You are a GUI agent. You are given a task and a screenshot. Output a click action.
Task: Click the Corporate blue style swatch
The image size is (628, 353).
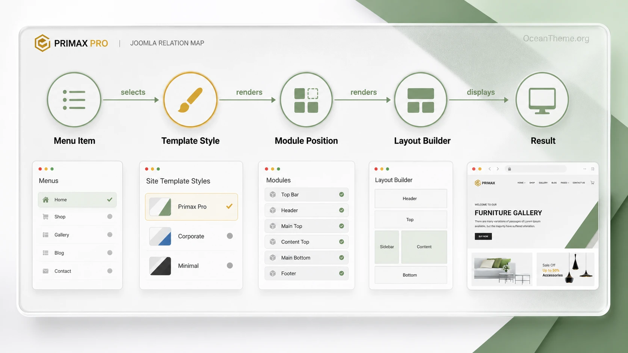160,236
